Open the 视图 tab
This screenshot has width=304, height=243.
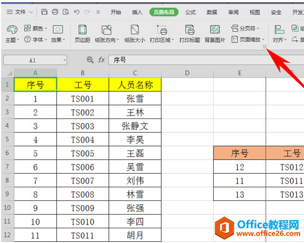pyautogui.click(x=255, y=13)
